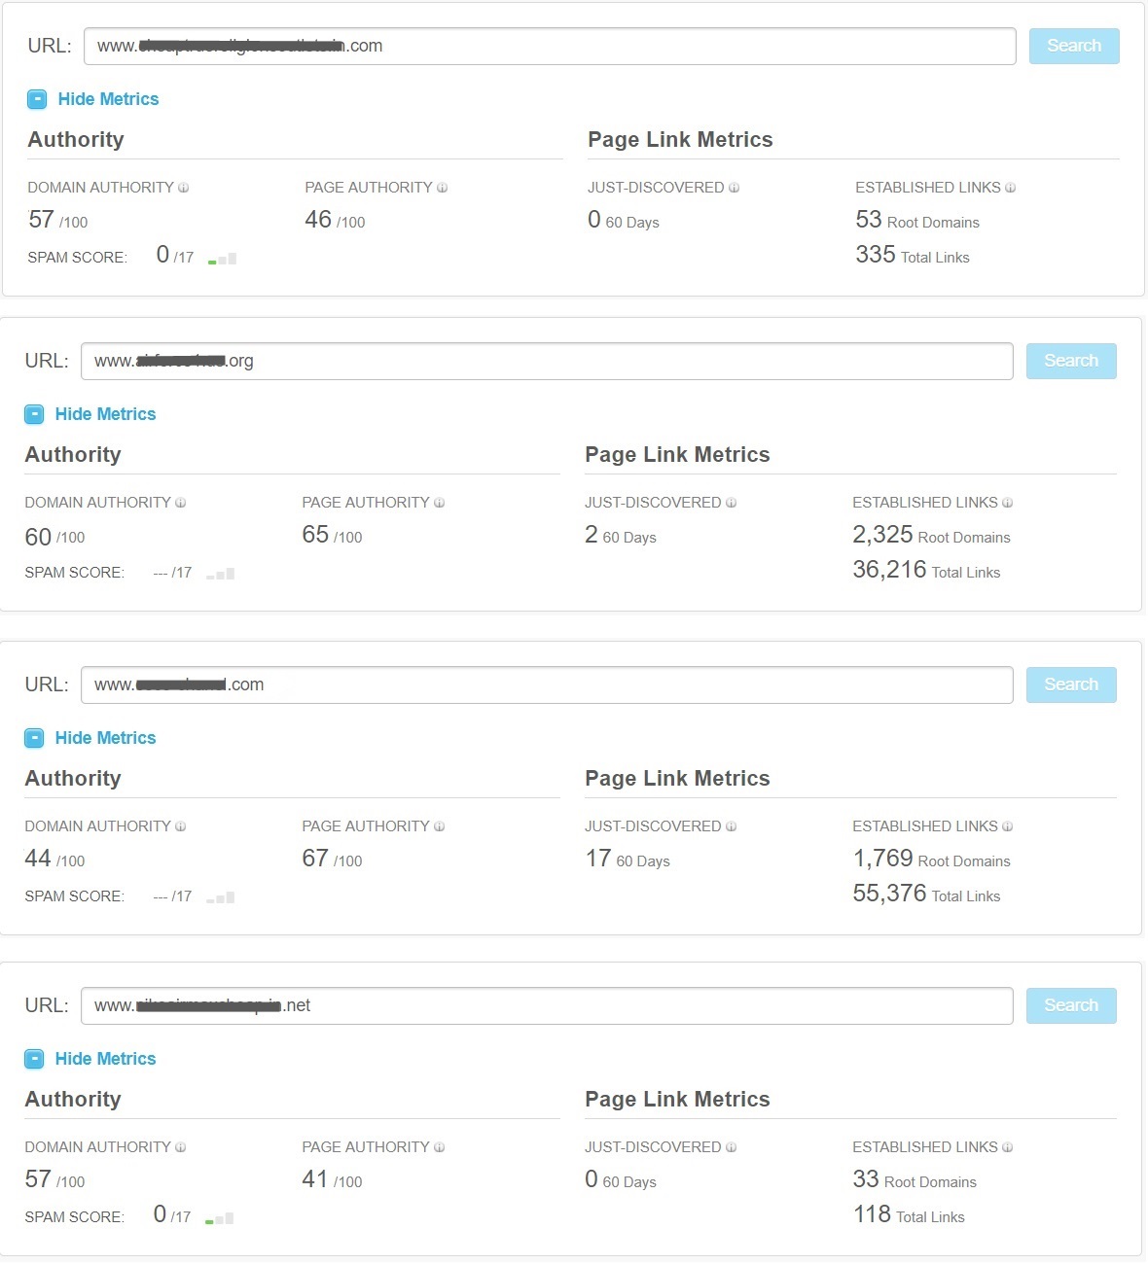Click spam score bar indicator in .net panel
The height and width of the screenshot is (1264, 1148).
(x=220, y=1218)
